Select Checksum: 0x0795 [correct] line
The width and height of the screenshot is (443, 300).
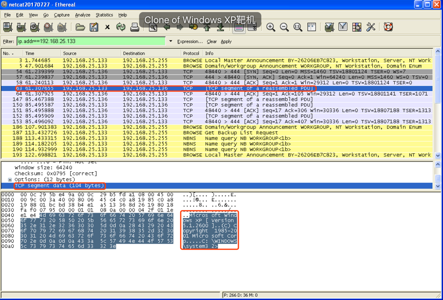point(56,173)
